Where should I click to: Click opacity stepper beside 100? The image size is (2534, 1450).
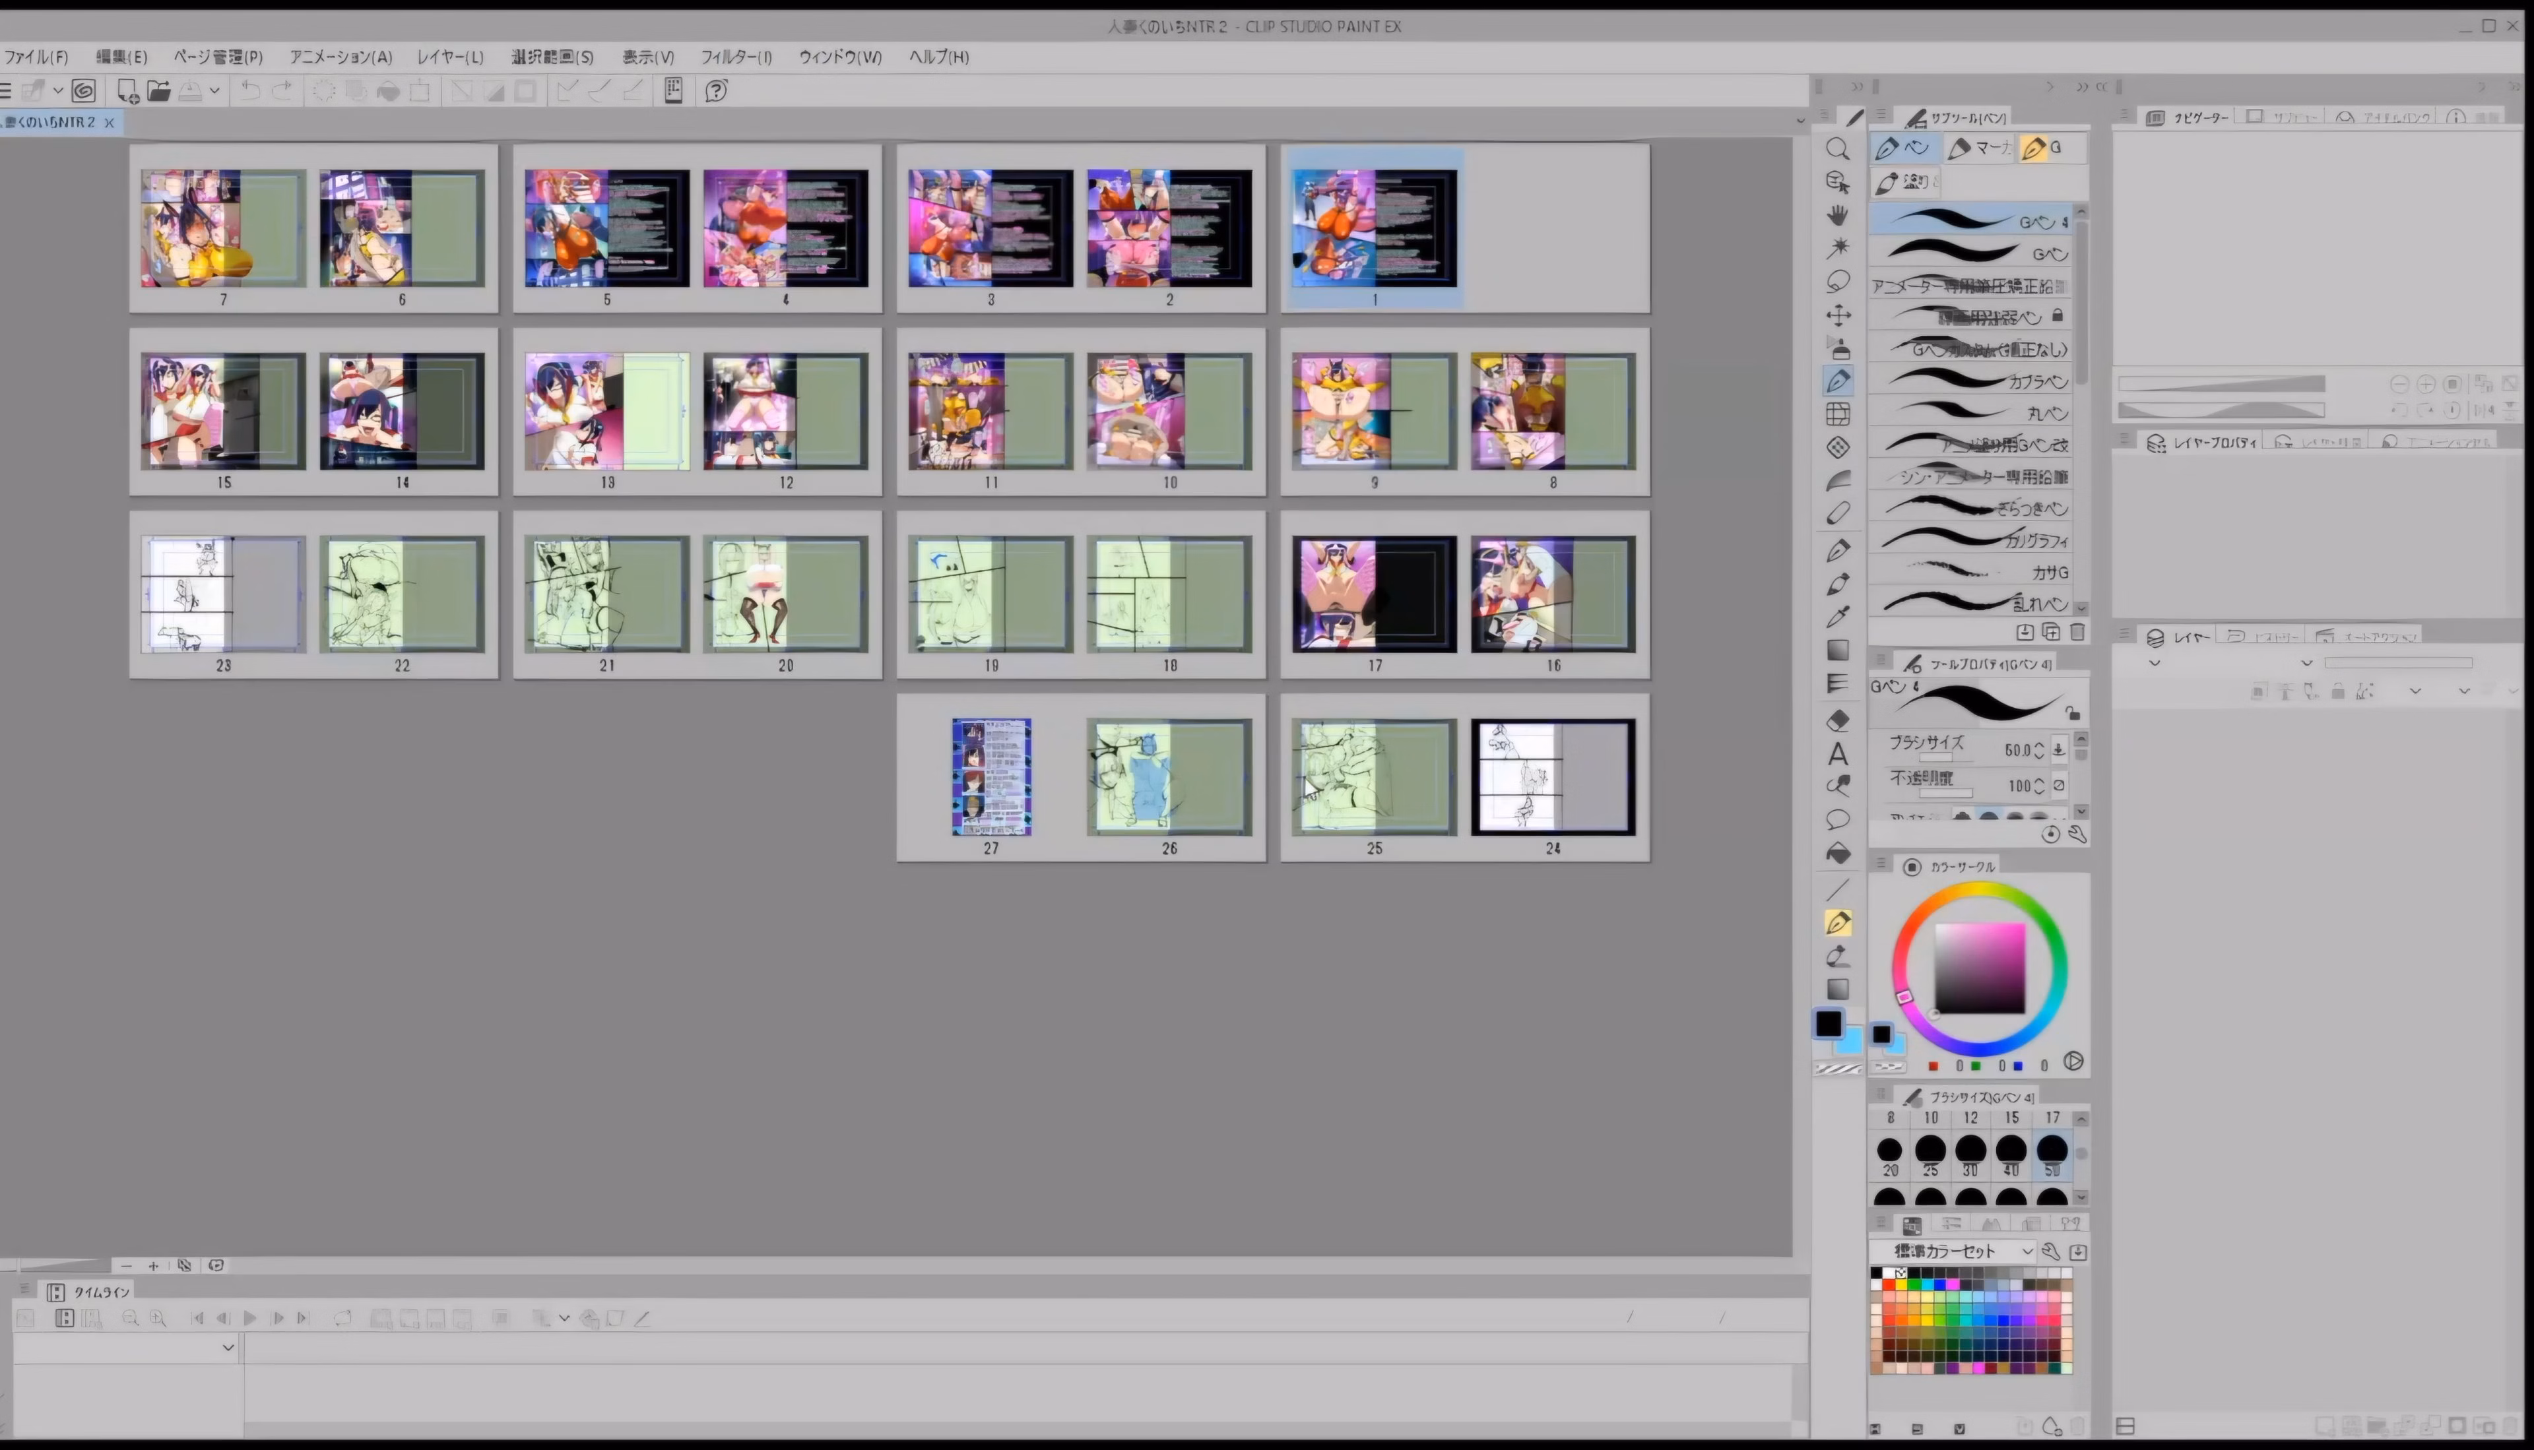coord(2039,786)
